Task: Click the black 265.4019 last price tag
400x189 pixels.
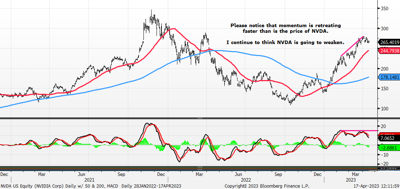Action: 389,43
